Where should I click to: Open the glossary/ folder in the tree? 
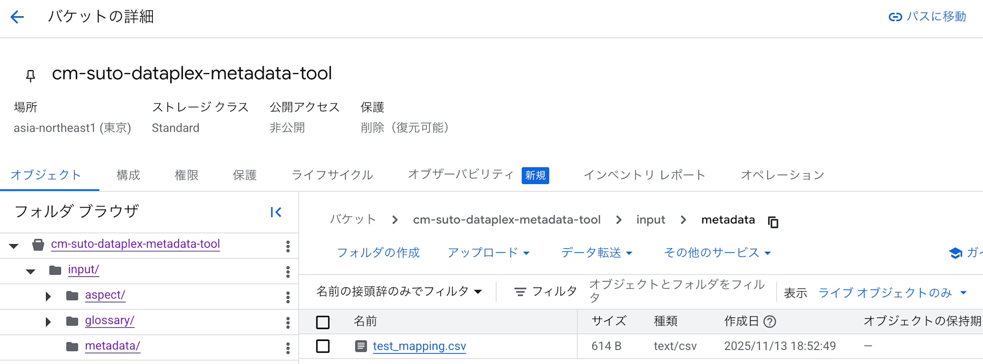(x=110, y=320)
